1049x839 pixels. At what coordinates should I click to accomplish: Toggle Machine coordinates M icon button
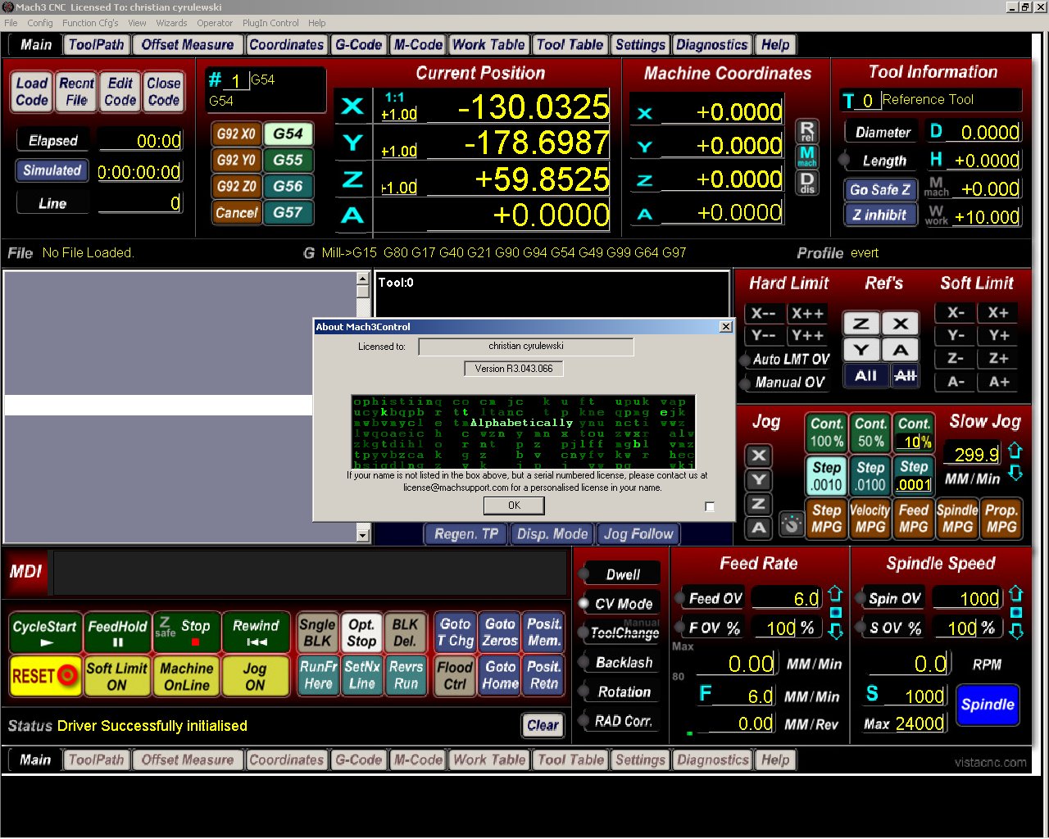tap(807, 156)
